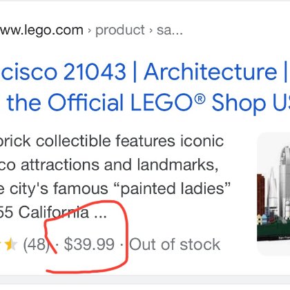Click the half-filled yellow rating star
The height and width of the screenshot is (290, 290).
(11, 244)
